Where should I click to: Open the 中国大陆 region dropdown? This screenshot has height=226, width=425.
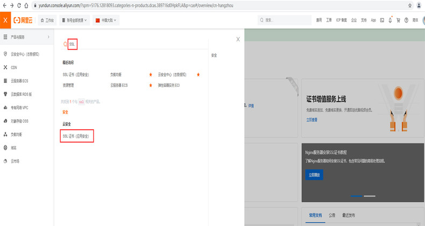click(106, 20)
